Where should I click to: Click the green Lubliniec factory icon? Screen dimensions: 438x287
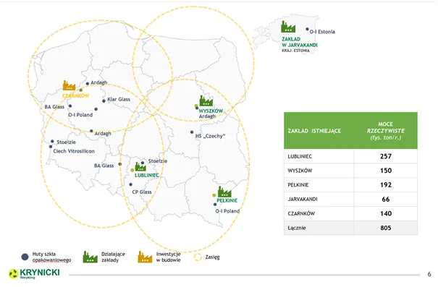coord(140,166)
